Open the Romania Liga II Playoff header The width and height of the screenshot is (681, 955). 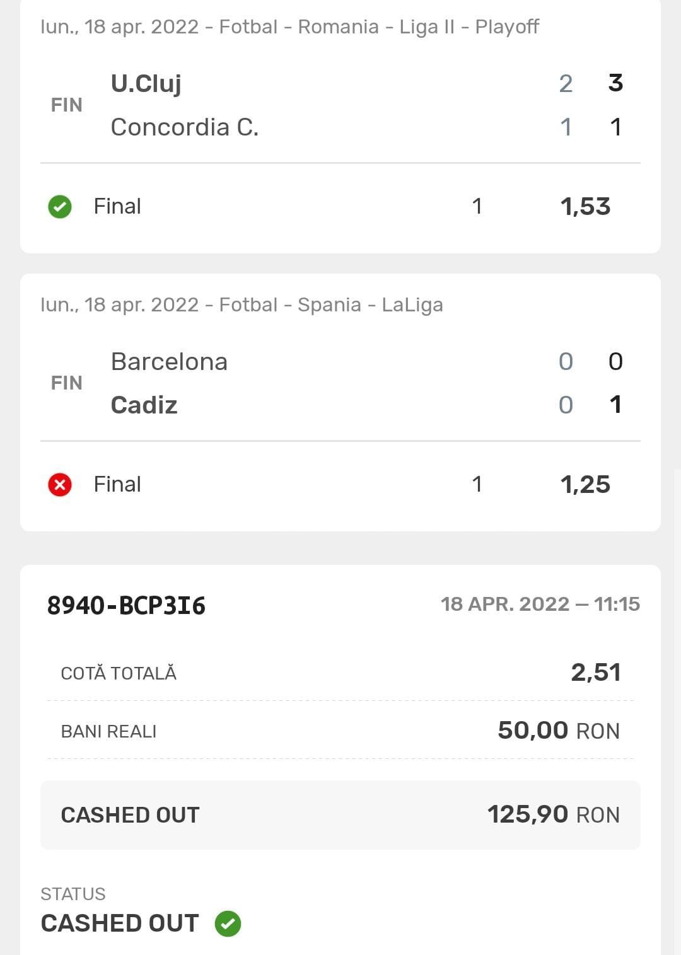[x=289, y=27]
